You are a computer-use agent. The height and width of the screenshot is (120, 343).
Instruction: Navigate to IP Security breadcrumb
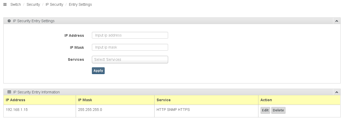54,4
